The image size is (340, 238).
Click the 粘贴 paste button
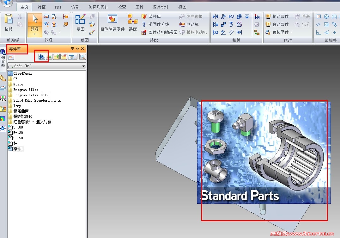[9, 23]
